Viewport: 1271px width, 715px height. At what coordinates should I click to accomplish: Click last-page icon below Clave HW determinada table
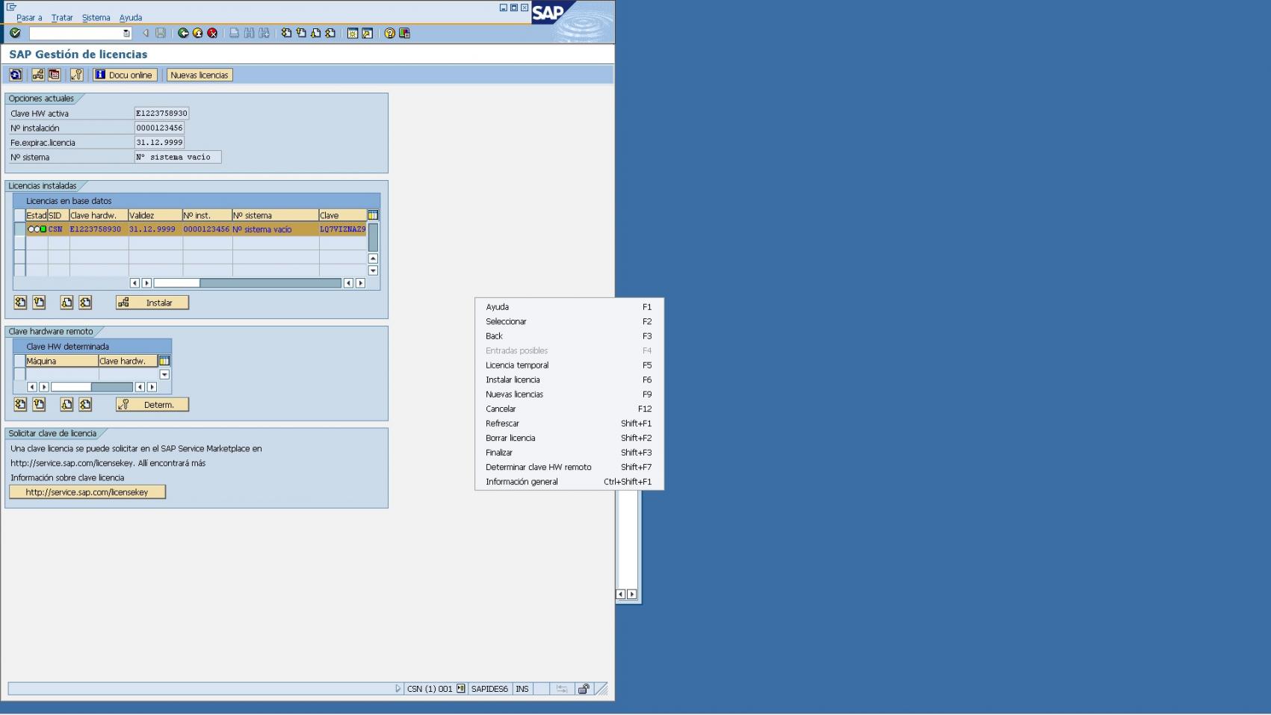pos(85,404)
